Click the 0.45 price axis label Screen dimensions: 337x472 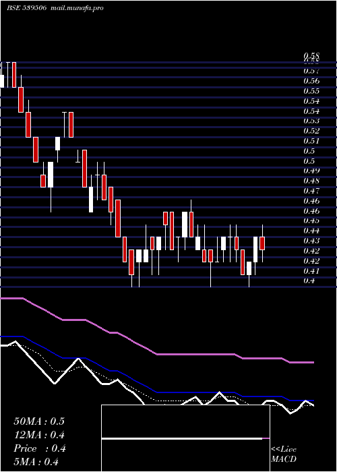pos(311,220)
